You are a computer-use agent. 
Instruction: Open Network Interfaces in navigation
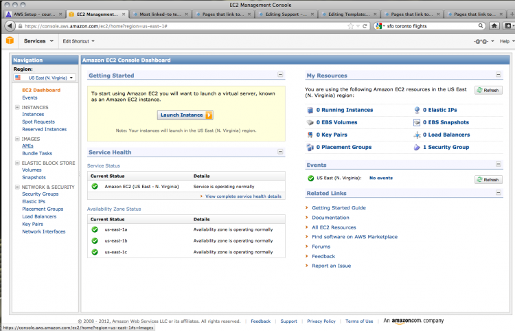tap(44, 231)
